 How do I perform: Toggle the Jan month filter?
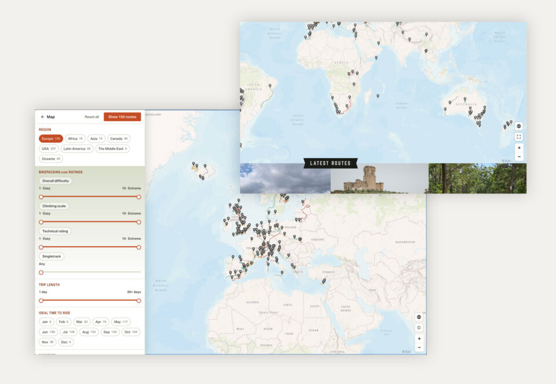[x=46, y=322]
